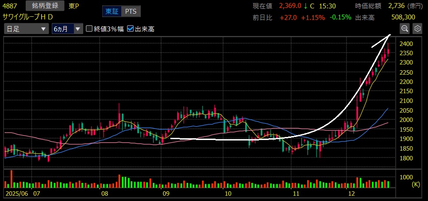
Task: Click the 12 month marker on date axis
Action: tap(352, 193)
